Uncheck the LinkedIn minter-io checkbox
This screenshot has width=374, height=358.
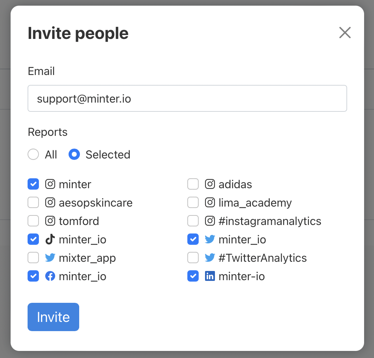(x=193, y=276)
